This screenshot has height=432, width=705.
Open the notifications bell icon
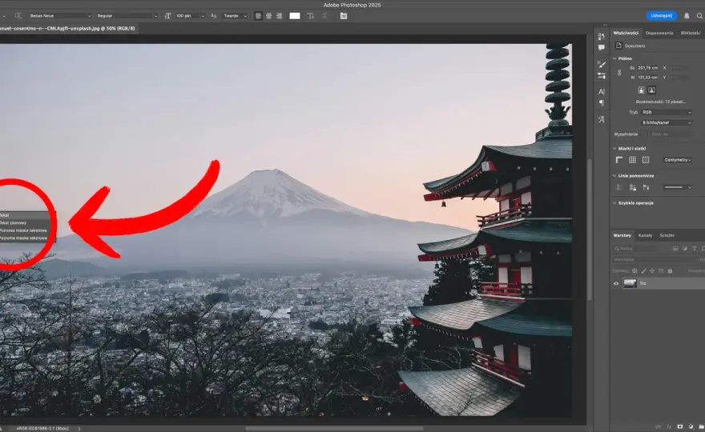tap(687, 16)
